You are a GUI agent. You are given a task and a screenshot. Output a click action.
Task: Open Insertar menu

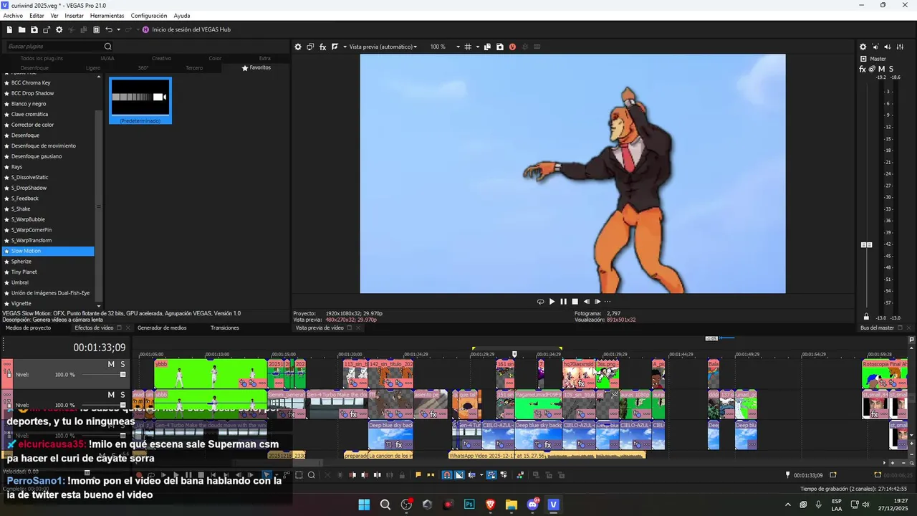coord(74,16)
